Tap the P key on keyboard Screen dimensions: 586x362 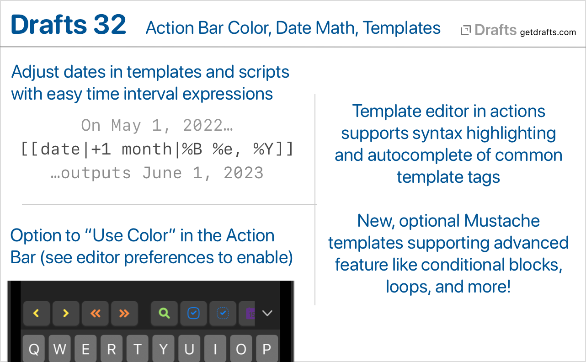click(x=267, y=349)
